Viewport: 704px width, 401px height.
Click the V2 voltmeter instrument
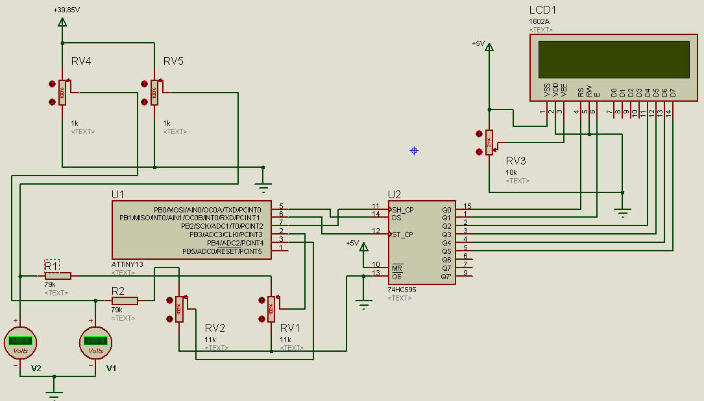pos(21,342)
